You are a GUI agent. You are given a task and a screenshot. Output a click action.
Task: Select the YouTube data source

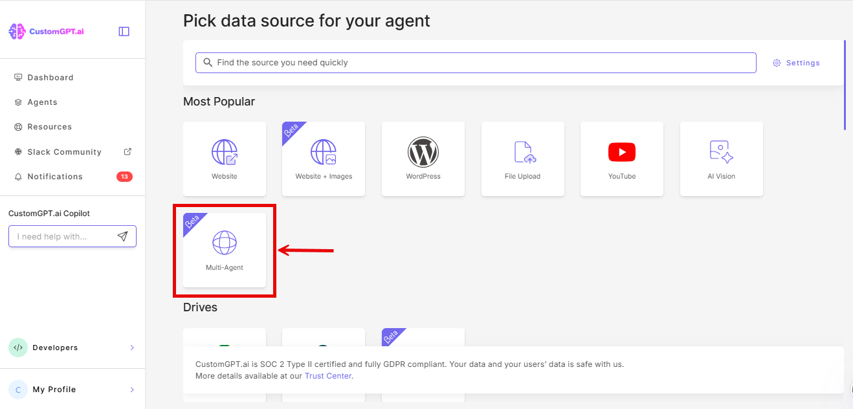click(622, 159)
